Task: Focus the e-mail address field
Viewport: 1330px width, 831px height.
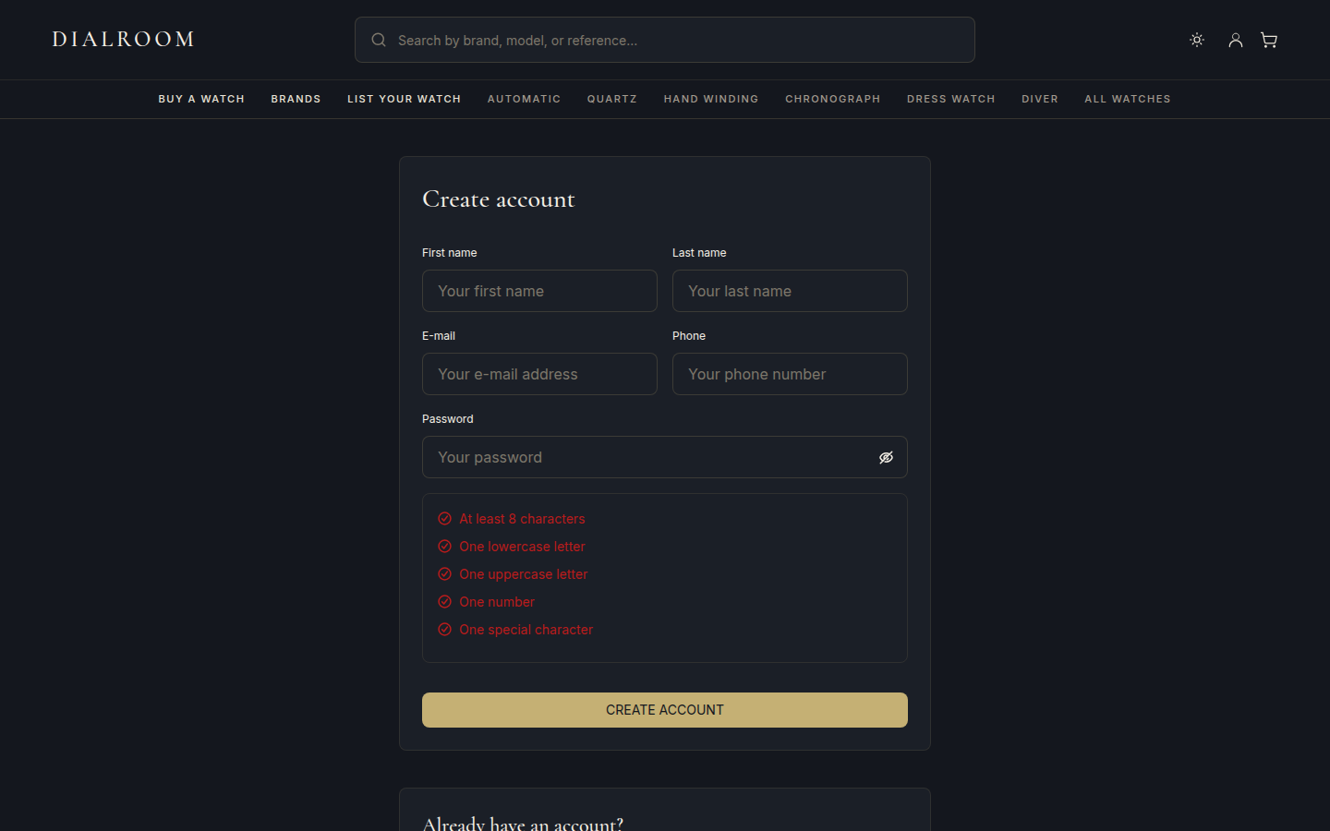Action: (x=539, y=374)
